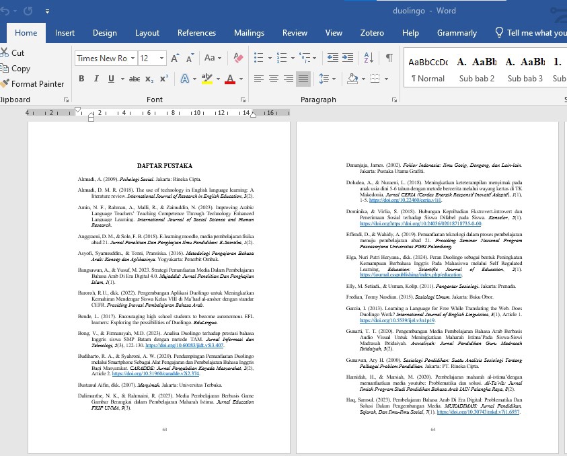Activate Format Painter

[32, 84]
